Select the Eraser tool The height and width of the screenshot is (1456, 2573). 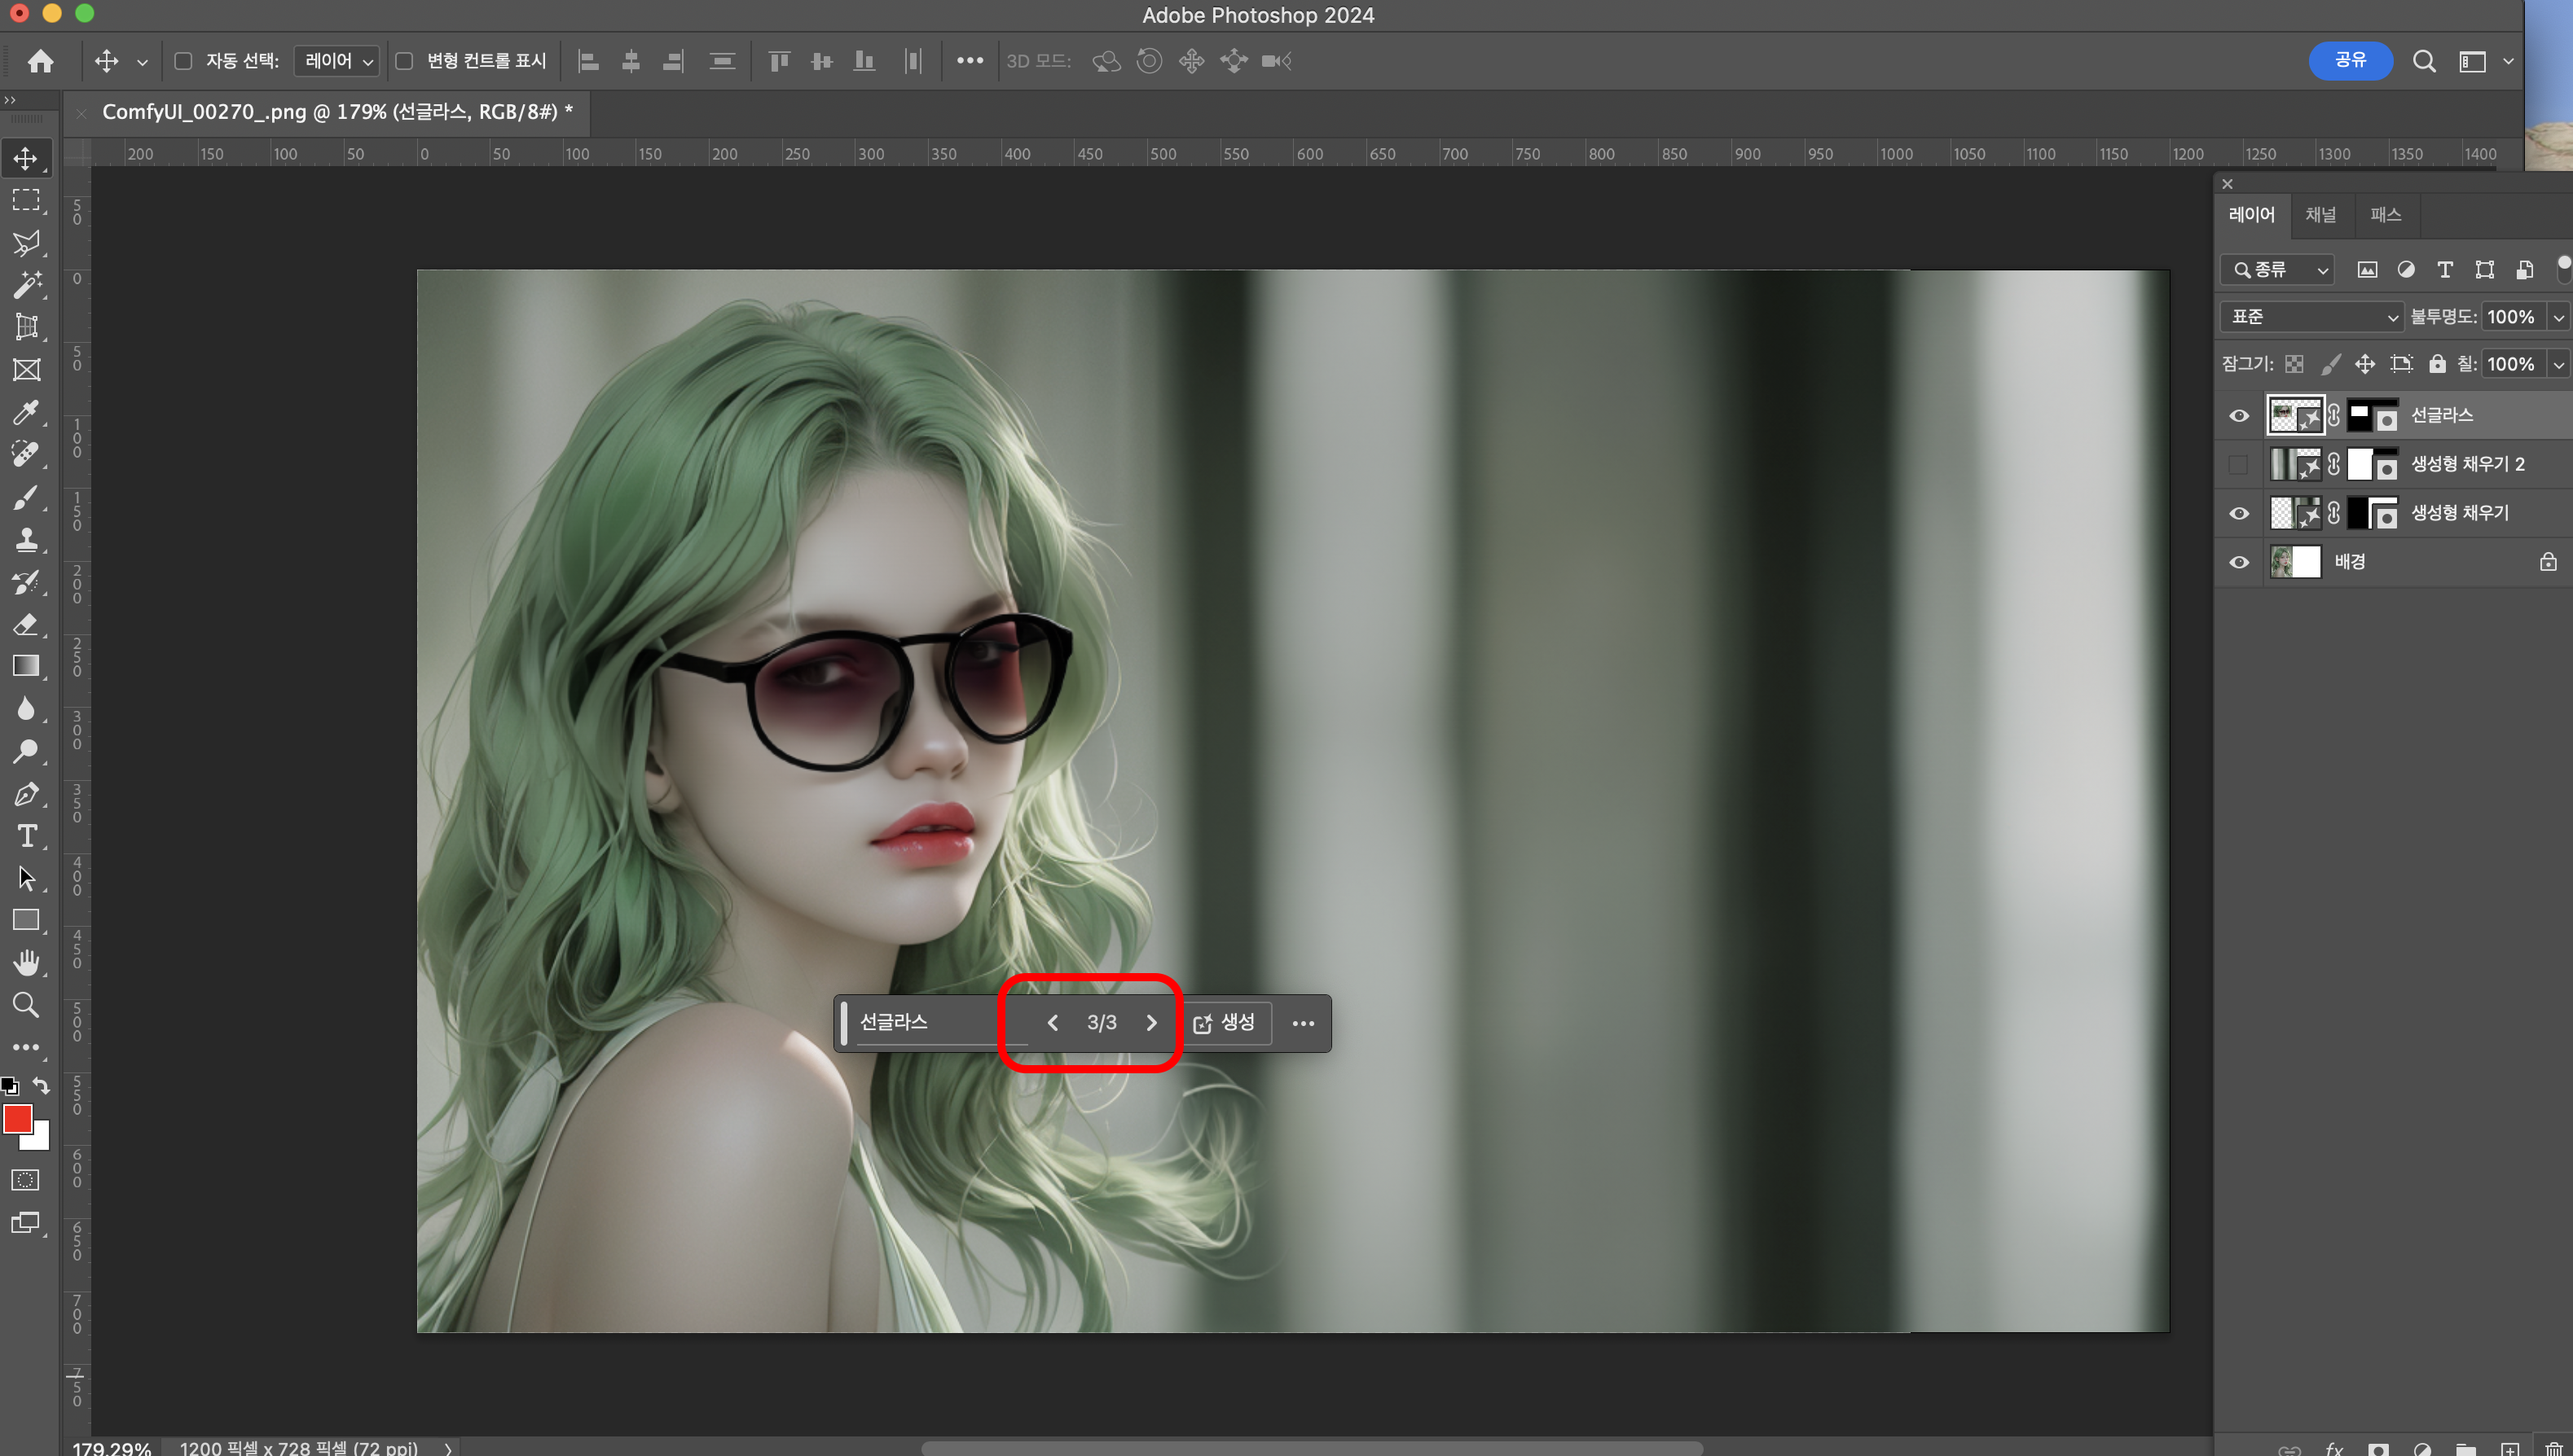tap(26, 625)
